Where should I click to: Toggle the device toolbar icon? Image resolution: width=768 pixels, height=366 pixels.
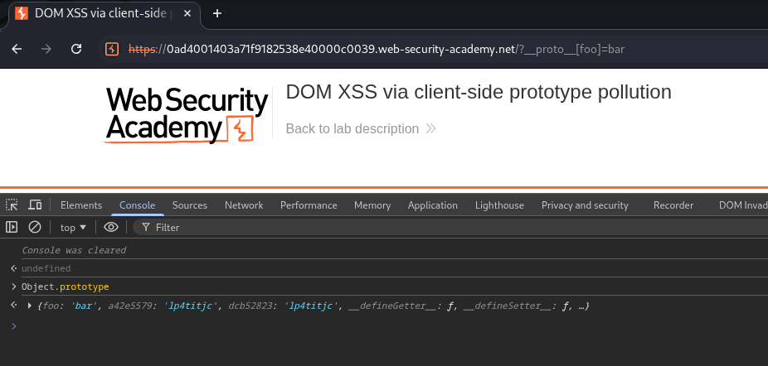(x=35, y=205)
